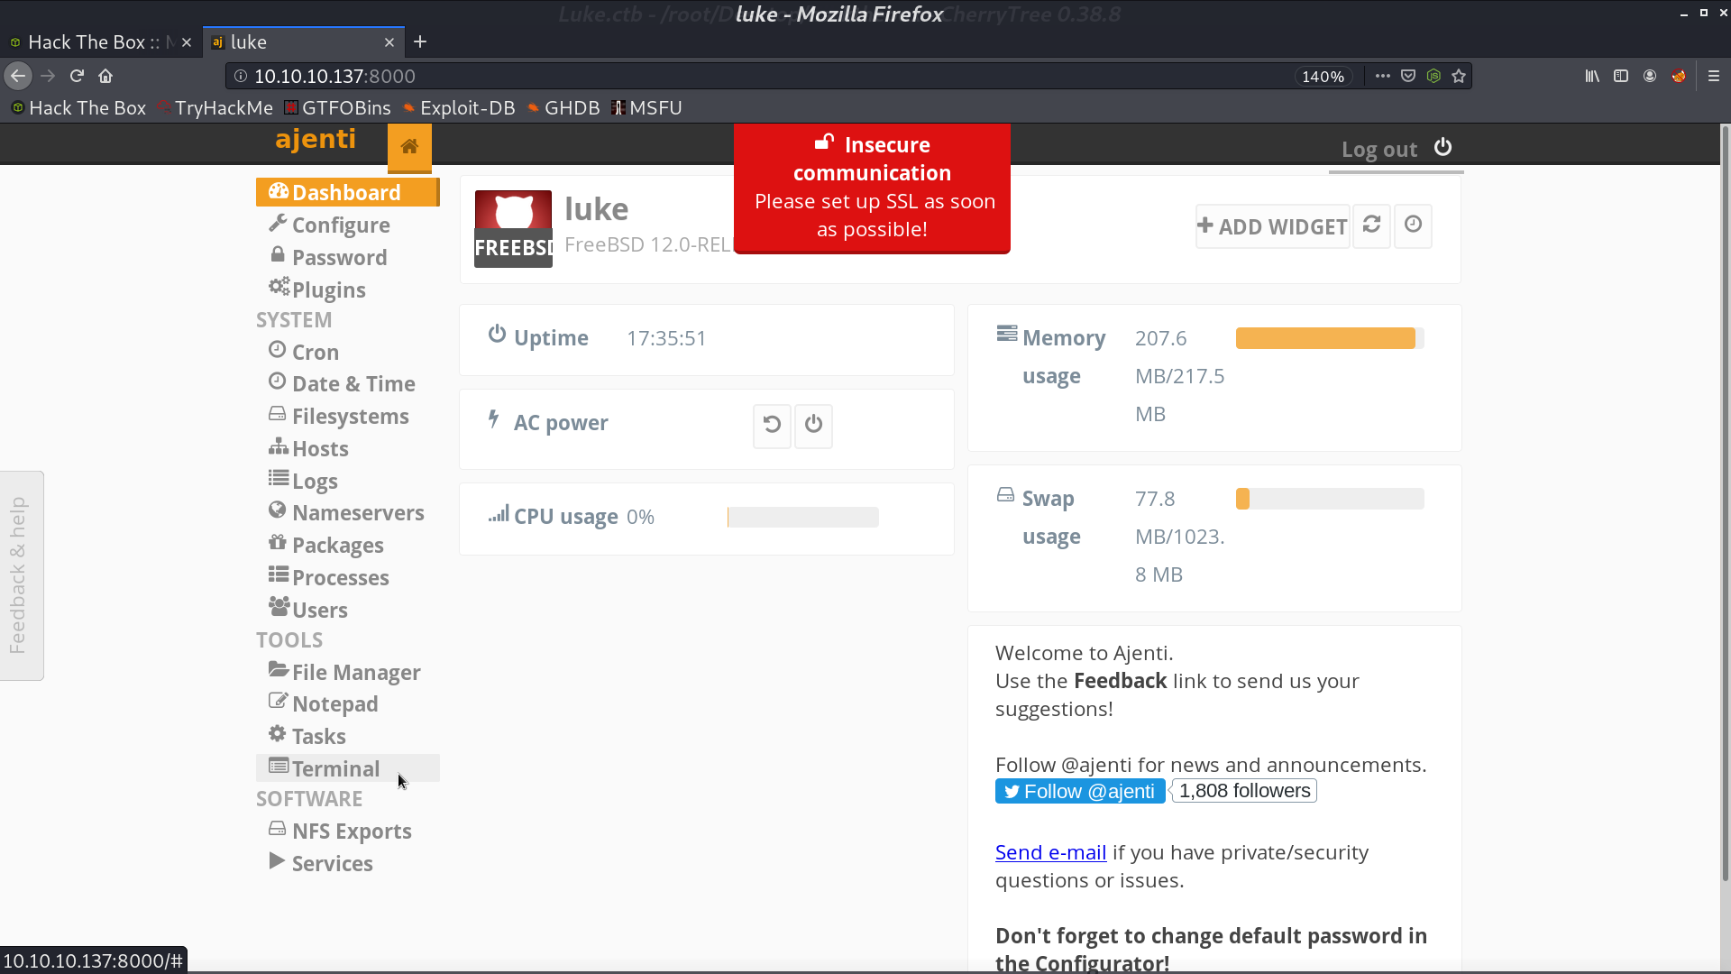This screenshot has height=974, width=1731.
Task: Select the luke browser tab
Action: 303,42
